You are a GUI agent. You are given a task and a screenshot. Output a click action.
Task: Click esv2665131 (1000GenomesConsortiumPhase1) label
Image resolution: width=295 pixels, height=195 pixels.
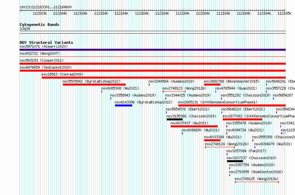click(x=218, y=102)
